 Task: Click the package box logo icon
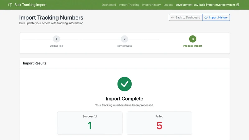point(10,5)
